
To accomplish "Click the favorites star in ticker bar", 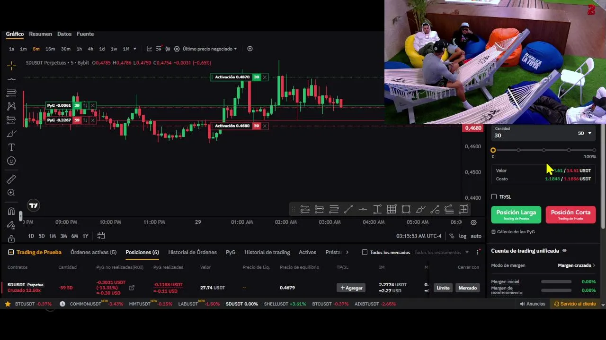I will (x=8, y=304).
